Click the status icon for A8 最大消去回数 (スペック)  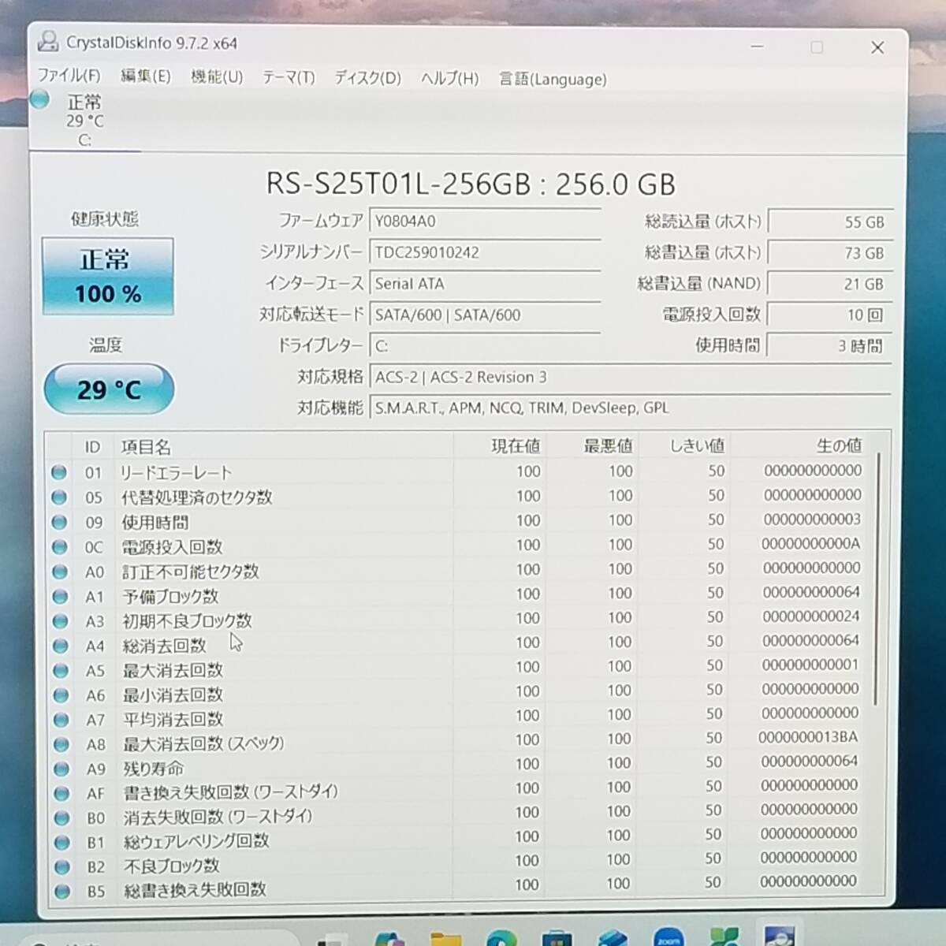point(61,744)
